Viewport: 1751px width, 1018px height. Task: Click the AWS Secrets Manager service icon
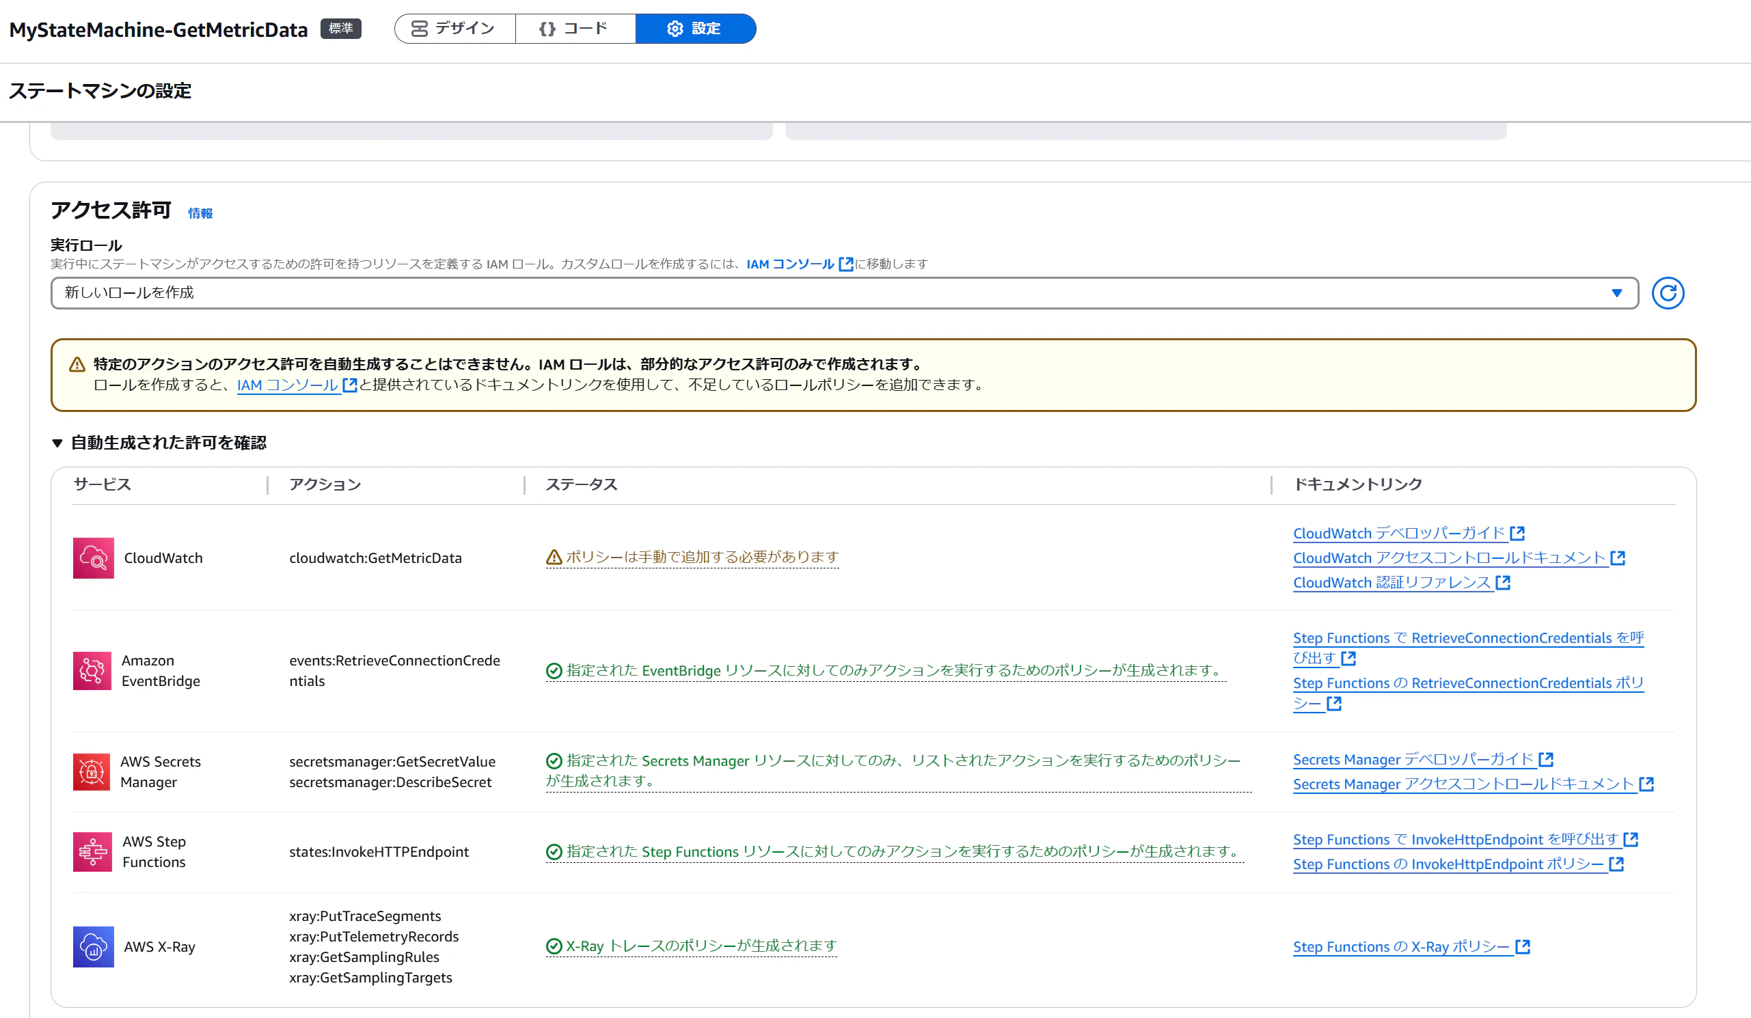pyautogui.click(x=91, y=771)
